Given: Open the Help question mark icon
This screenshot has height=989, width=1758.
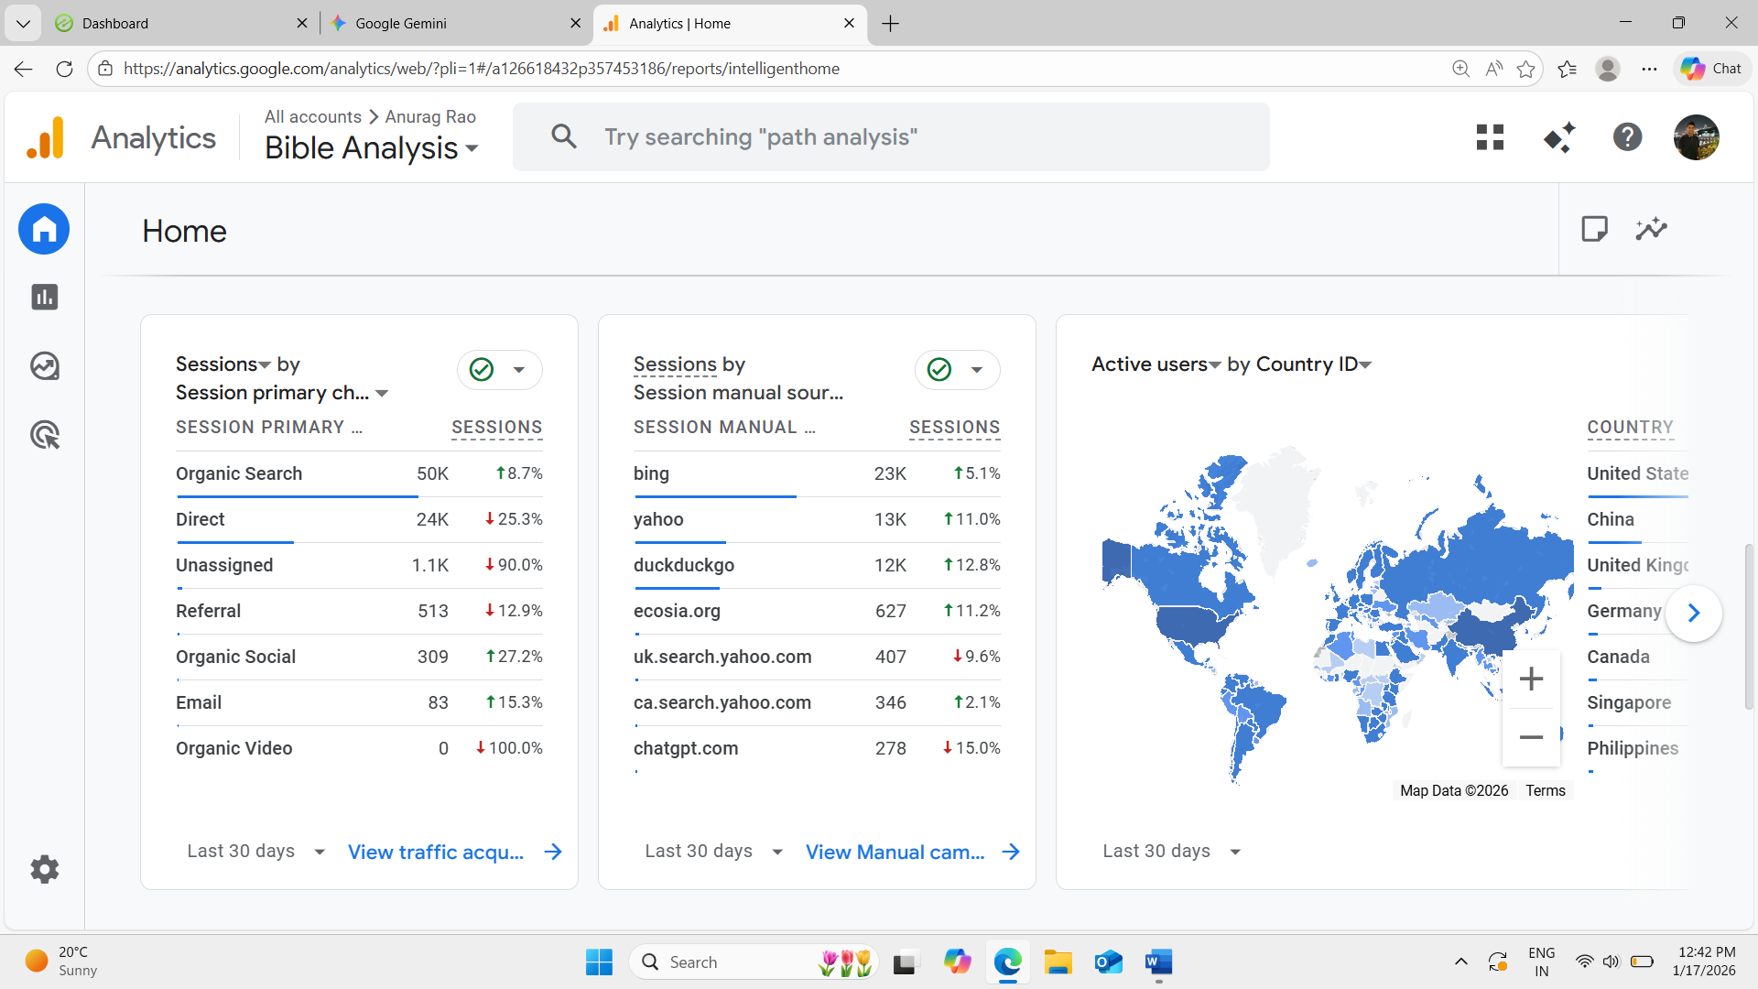Looking at the screenshot, I should 1627,137.
